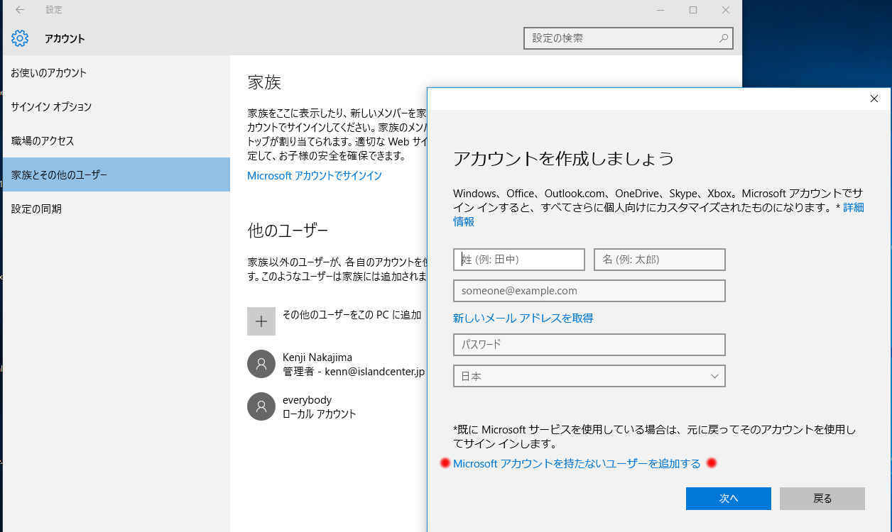Click Microsoft アカウントでサインイン link
The height and width of the screenshot is (532, 892).
click(x=315, y=175)
